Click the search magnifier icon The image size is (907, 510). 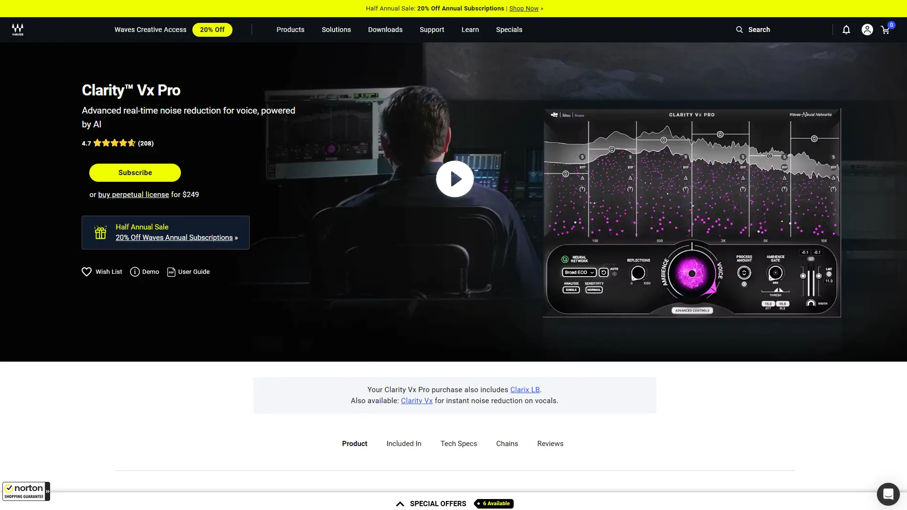coord(739,30)
